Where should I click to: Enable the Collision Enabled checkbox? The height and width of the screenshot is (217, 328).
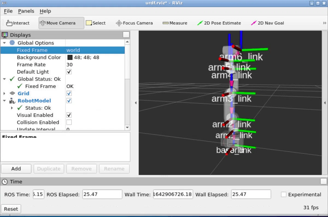coord(69,122)
